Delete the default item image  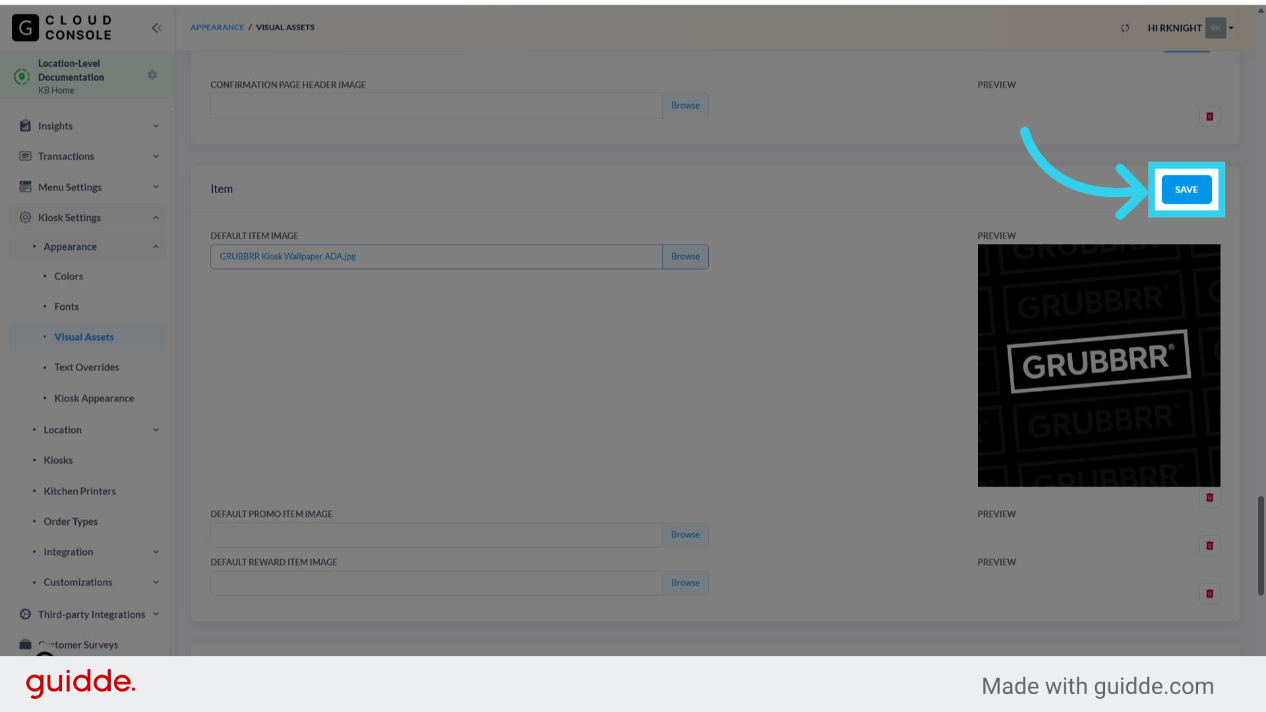click(x=1209, y=498)
